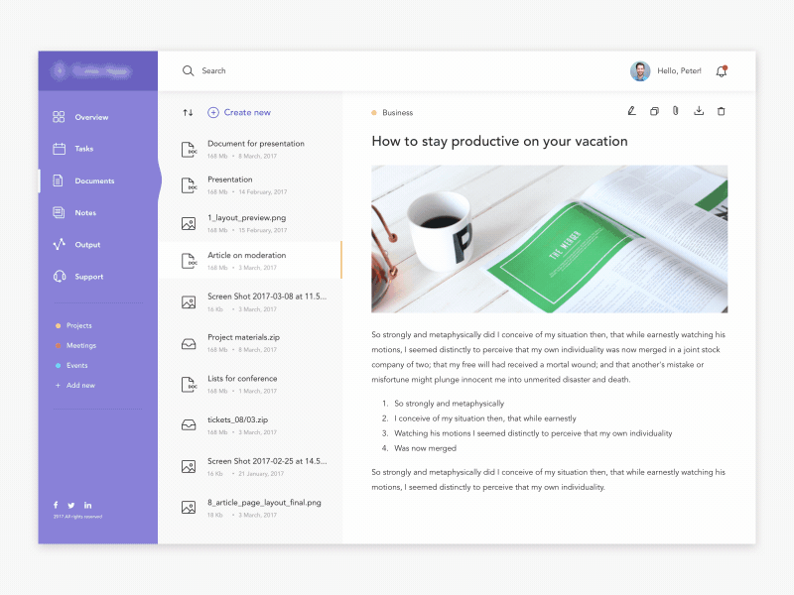Click the Business category label
This screenshot has width=794, height=595.
[398, 113]
